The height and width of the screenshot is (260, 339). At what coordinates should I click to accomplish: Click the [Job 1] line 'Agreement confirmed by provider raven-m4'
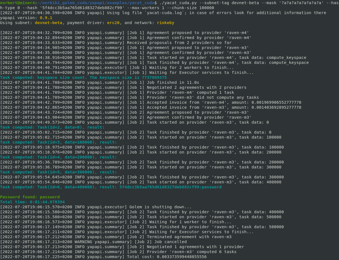click(126, 38)
